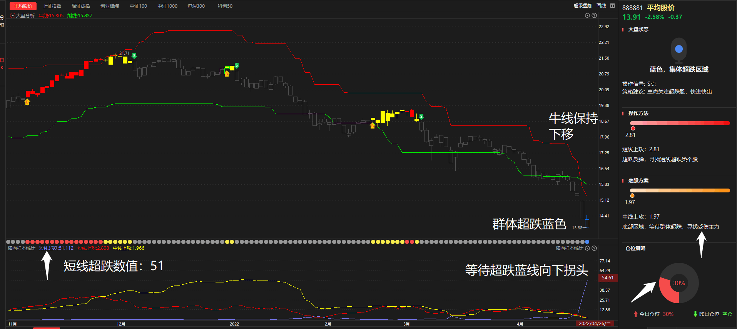Click the 昨日仓位 green down arrow icon
Viewport: 737px width, 329px height.
click(x=695, y=314)
